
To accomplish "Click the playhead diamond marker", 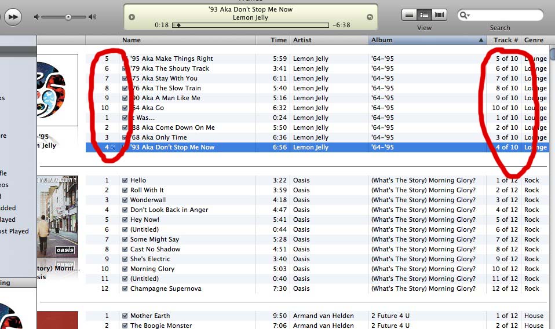I will pyautogui.click(x=179, y=25).
